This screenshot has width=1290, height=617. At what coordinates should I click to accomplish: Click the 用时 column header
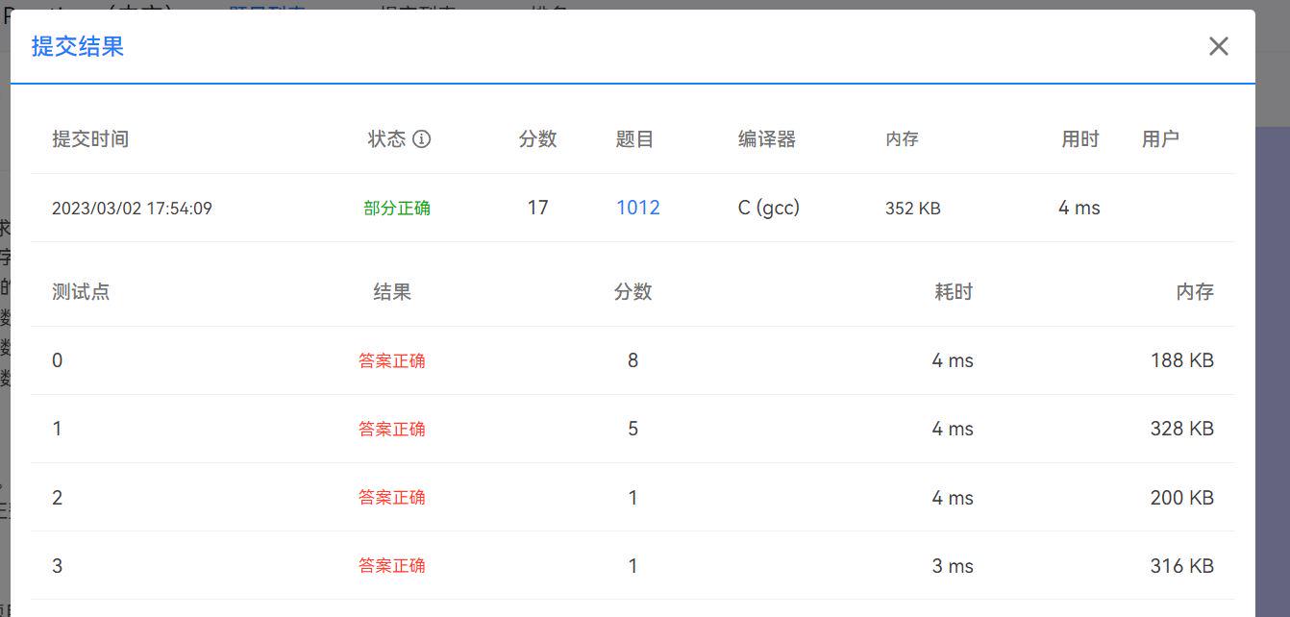(x=1079, y=139)
